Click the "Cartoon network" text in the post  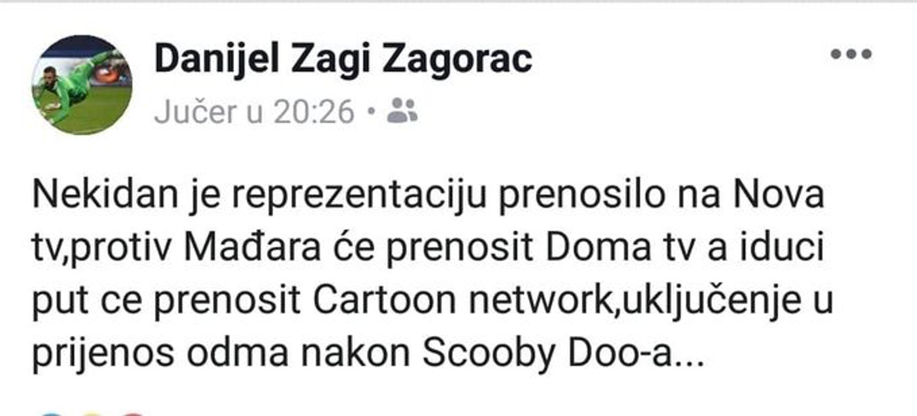coord(464,300)
